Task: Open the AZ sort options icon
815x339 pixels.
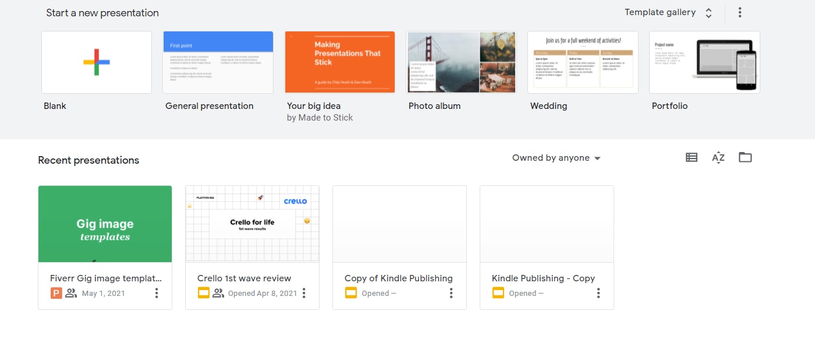Action: (x=718, y=157)
